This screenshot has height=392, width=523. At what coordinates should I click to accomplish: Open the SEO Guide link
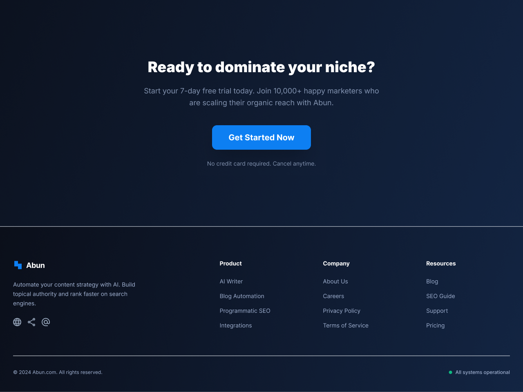pyautogui.click(x=440, y=296)
